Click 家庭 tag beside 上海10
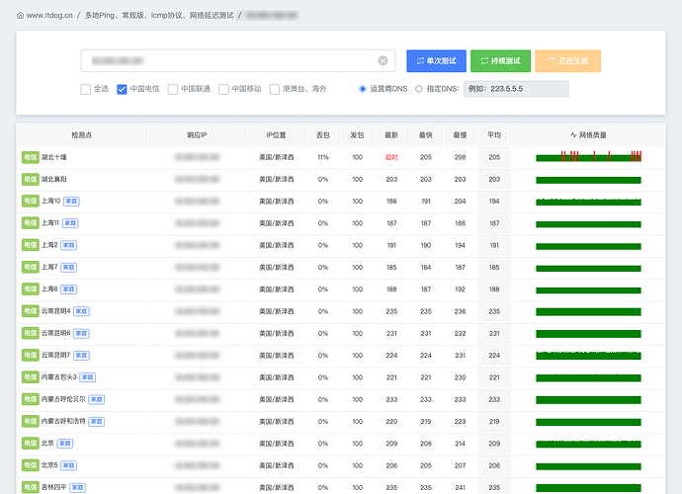 click(x=71, y=202)
